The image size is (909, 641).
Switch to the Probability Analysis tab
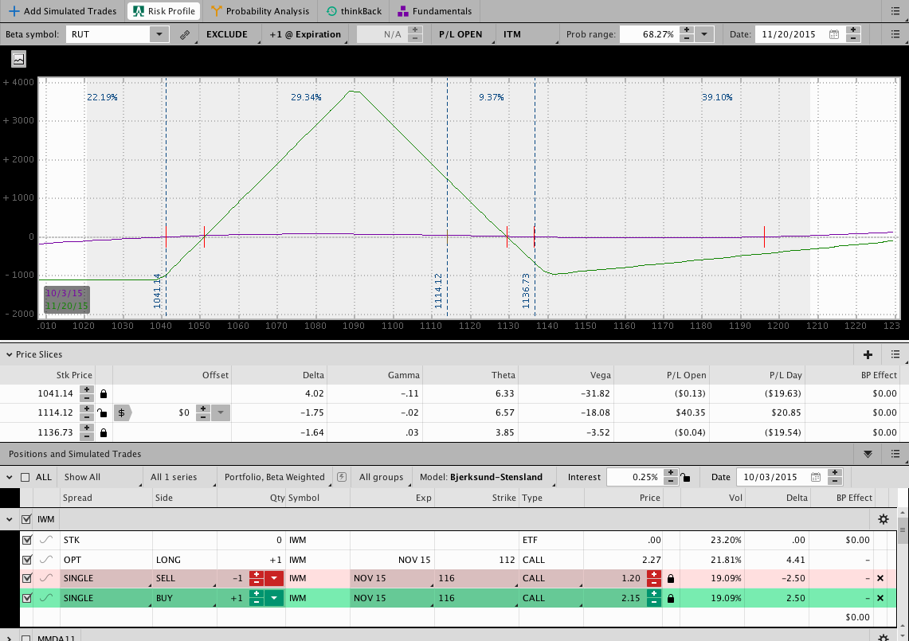pos(260,11)
